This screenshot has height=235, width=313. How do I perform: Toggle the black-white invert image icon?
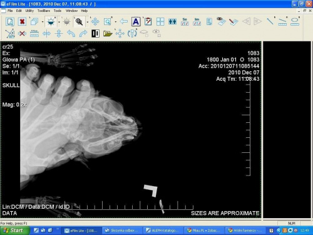[95, 33]
